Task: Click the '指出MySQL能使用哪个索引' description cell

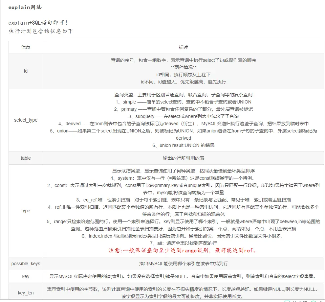Action: click(x=184, y=264)
